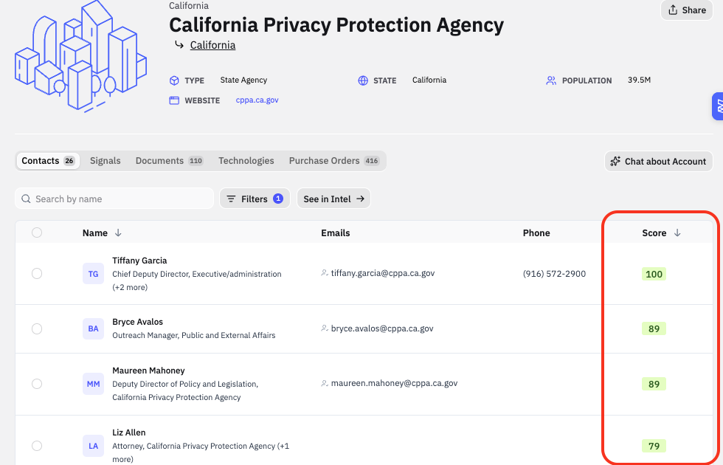Click the sparkle icon in Chat about Account

click(x=615, y=162)
